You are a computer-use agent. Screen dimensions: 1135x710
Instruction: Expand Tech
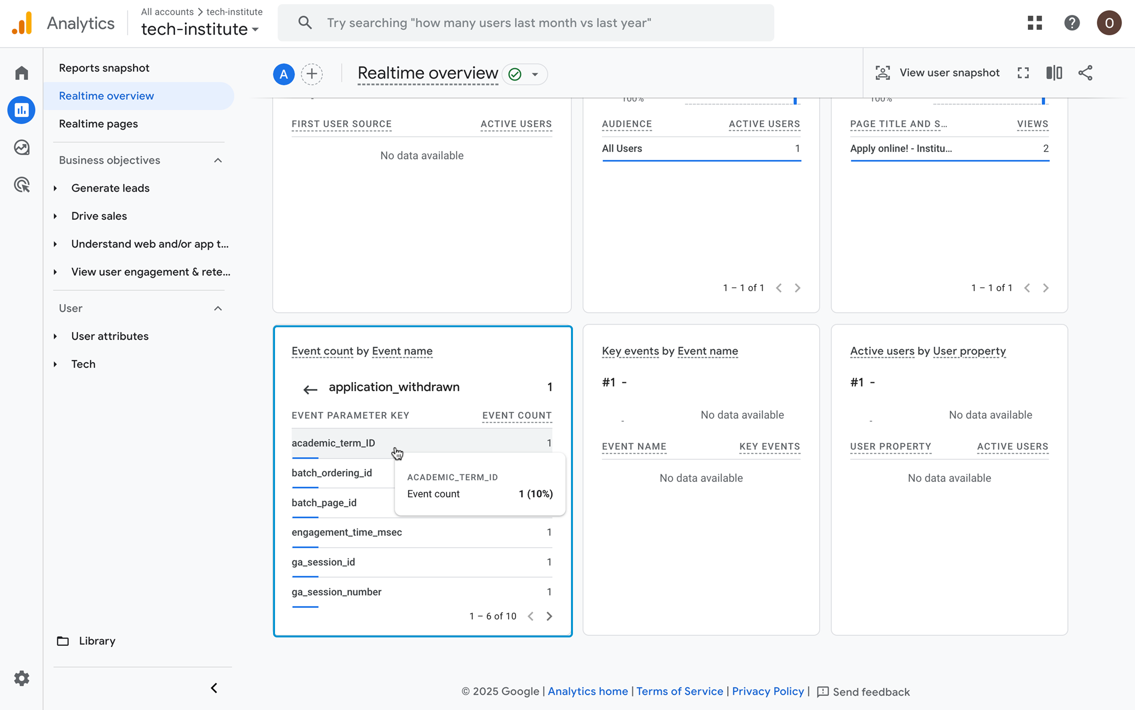[56, 365]
